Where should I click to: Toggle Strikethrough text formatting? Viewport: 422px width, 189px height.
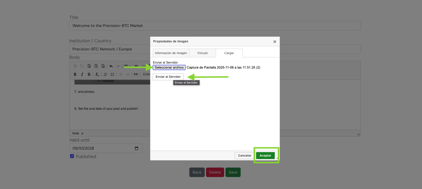pos(89,74)
